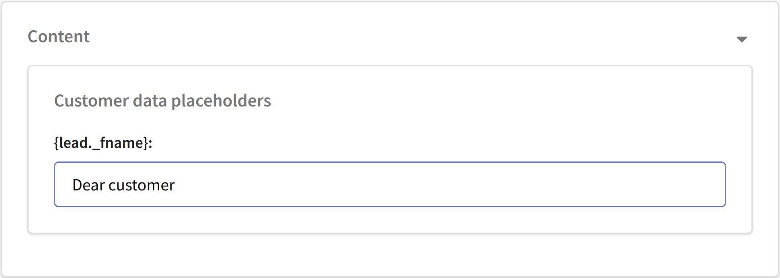Click empty area of the fname text box
This screenshot has width=780, height=278.
tap(442, 184)
